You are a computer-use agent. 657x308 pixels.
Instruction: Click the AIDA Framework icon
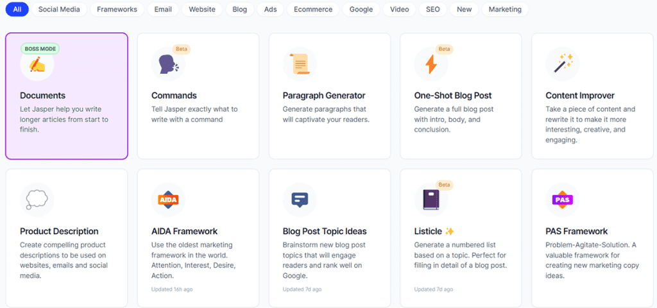(x=168, y=200)
